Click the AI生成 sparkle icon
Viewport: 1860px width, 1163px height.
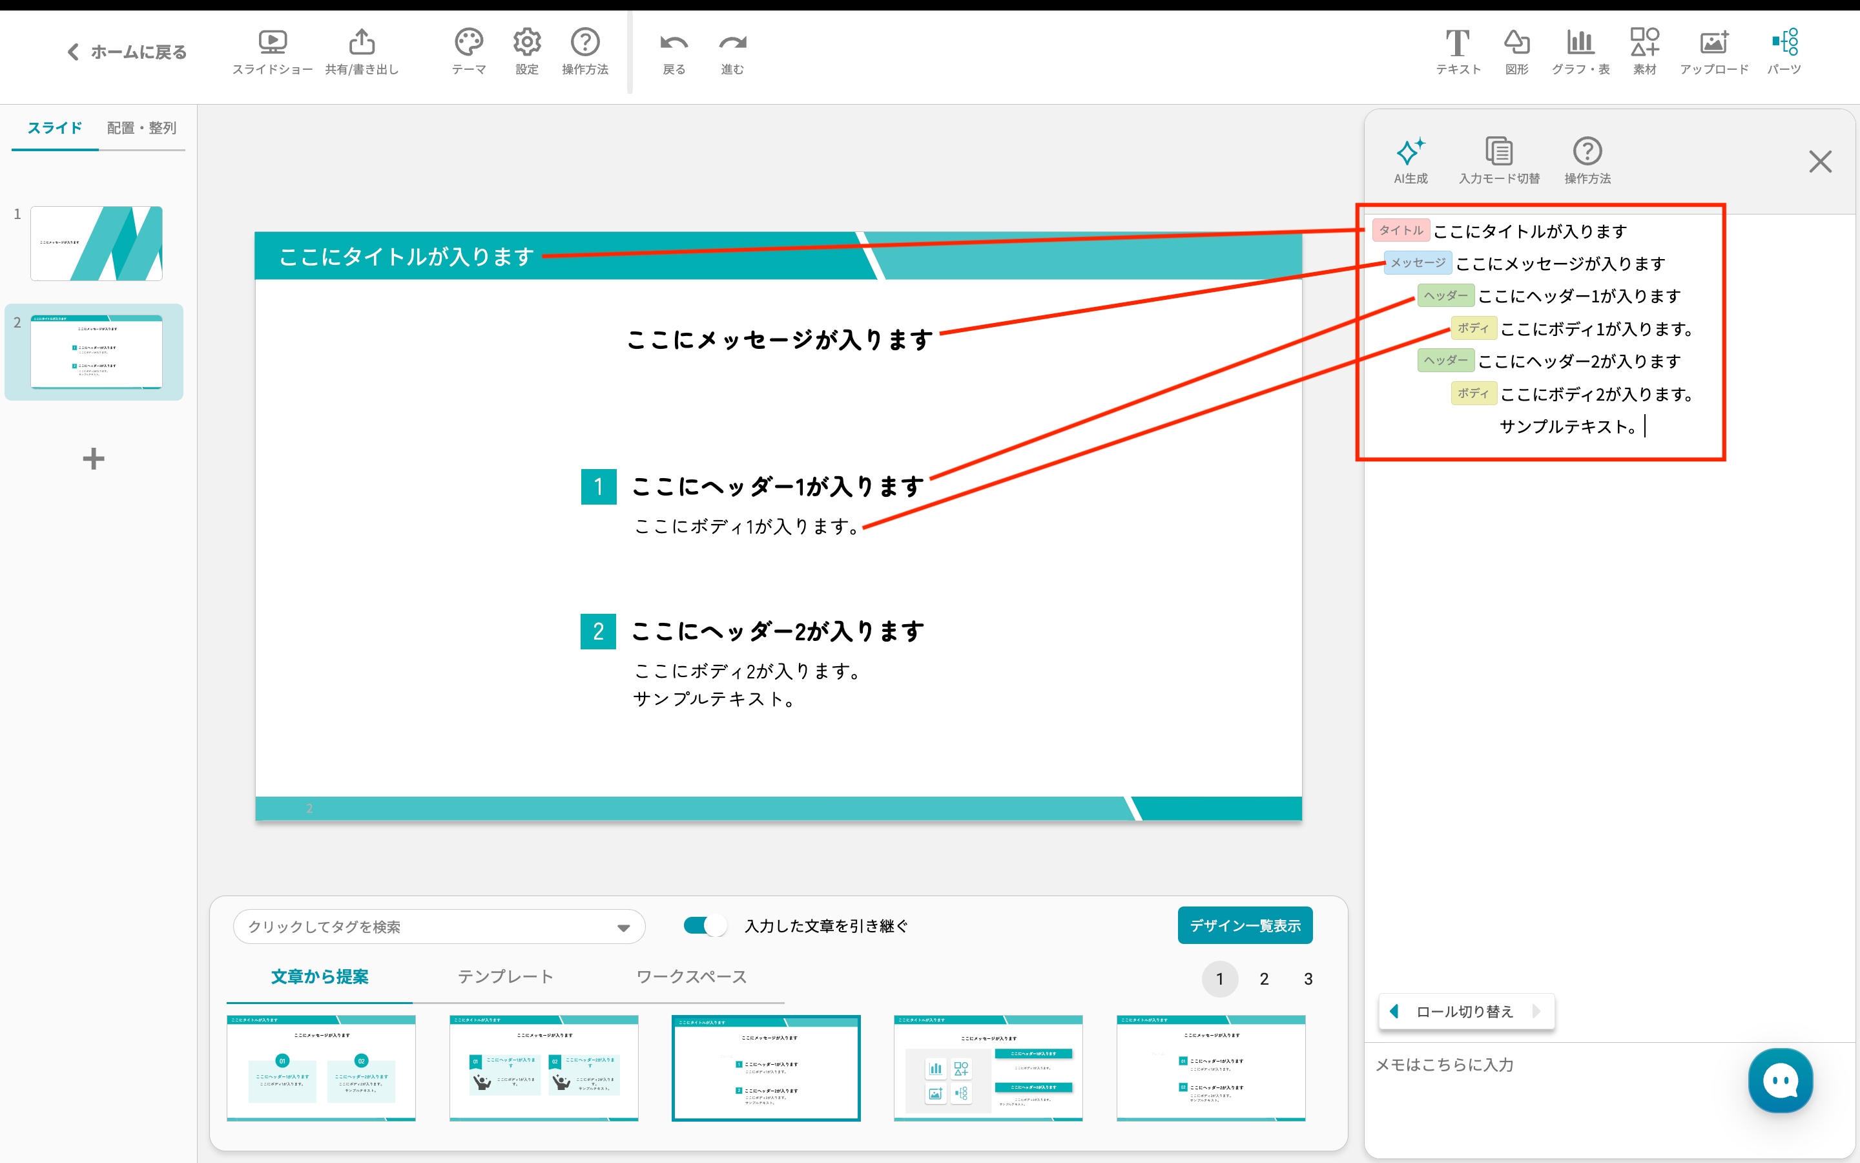[x=1410, y=160]
